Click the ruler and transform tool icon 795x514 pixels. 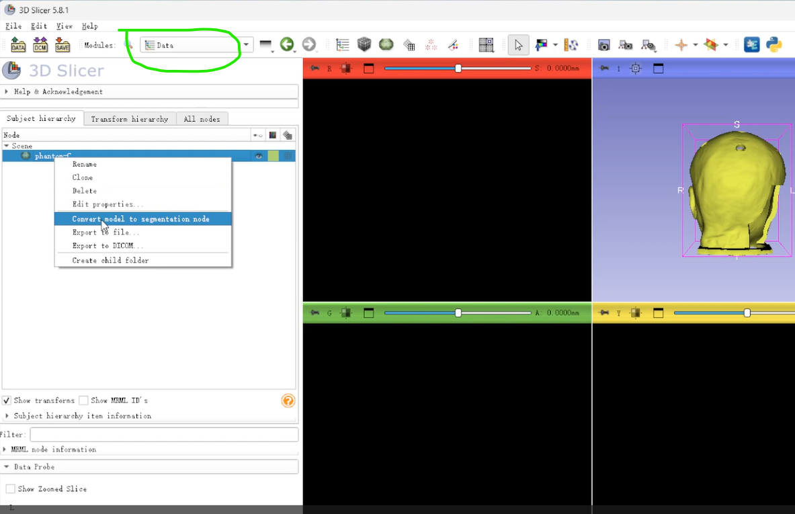tap(571, 45)
